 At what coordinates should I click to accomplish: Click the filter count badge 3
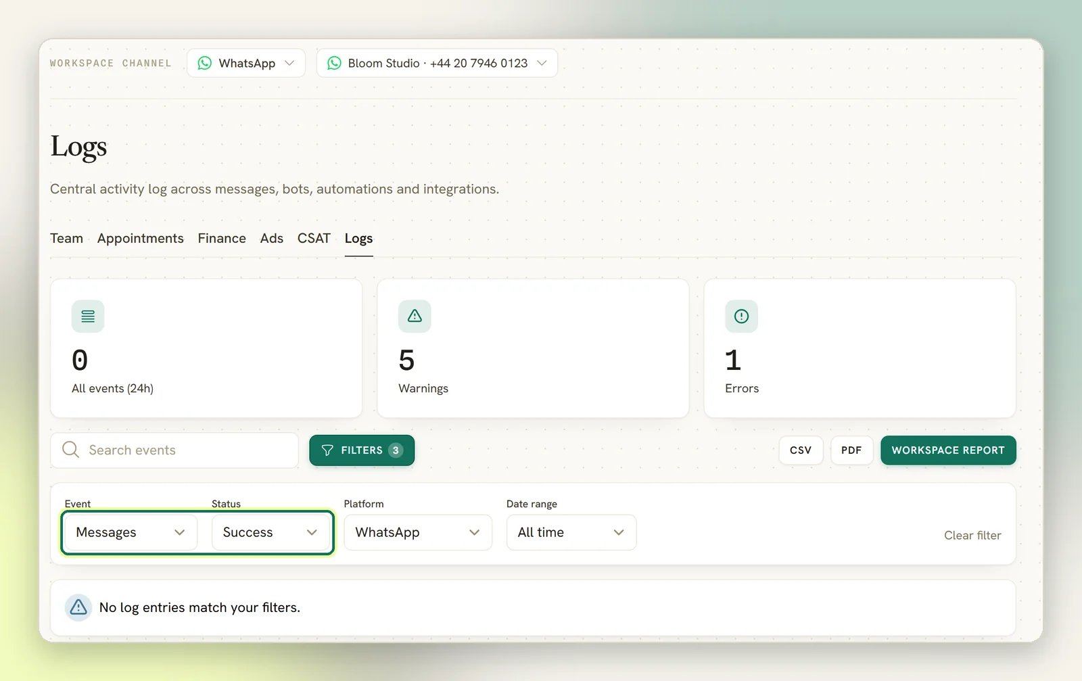[396, 450]
